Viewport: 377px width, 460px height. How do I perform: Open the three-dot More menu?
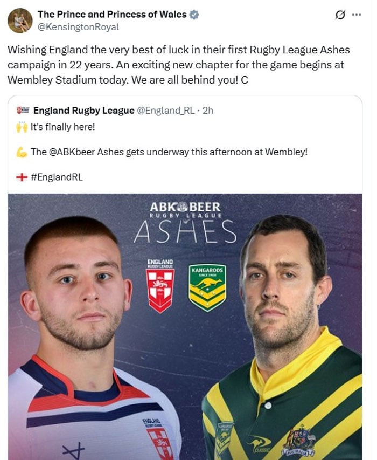(356, 15)
